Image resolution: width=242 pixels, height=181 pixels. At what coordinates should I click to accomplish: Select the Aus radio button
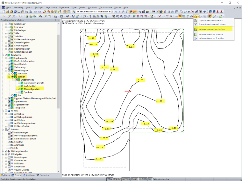point(12,95)
